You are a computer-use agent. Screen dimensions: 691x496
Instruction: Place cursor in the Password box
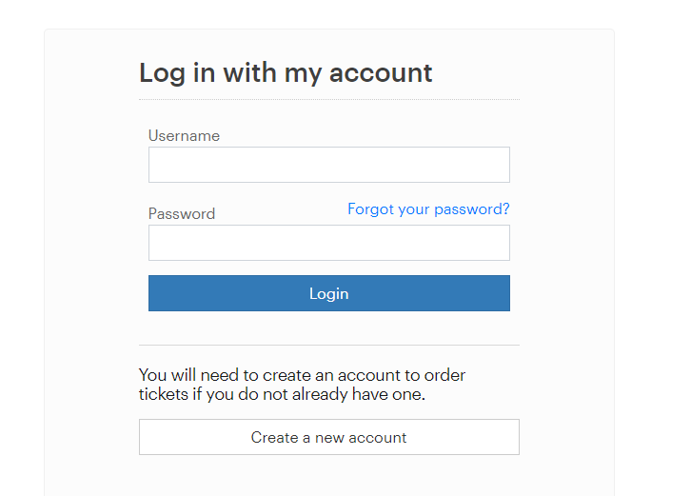(x=328, y=243)
